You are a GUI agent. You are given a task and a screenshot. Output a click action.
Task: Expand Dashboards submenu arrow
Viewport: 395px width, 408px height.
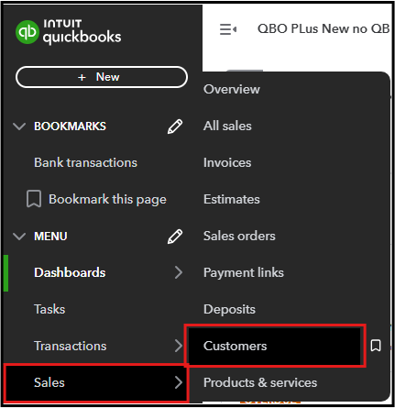click(x=179, y=272)
